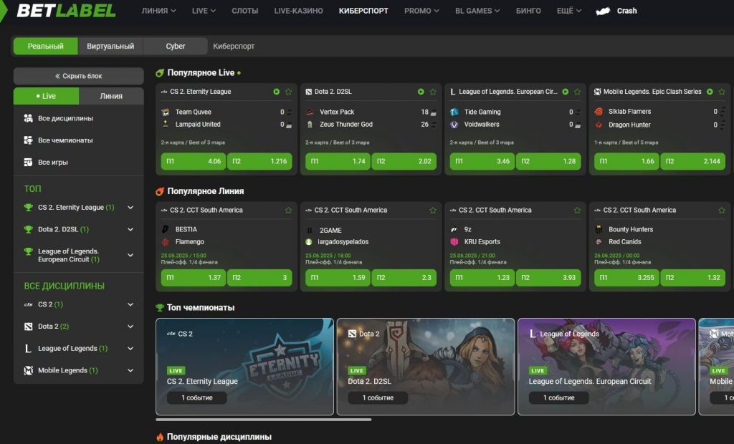Click trophy icon for CS 2 Eternity League
Image resolution: width=734 pixels, height=444 pixels.
pos(29,207)
